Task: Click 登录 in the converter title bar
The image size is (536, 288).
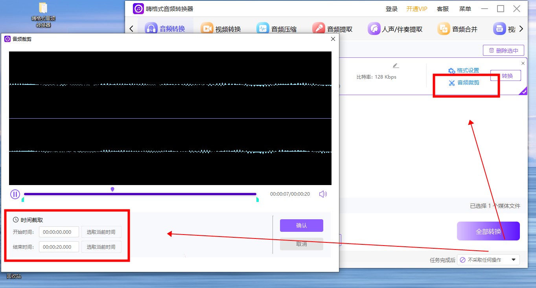Action: tap(392, 9)
